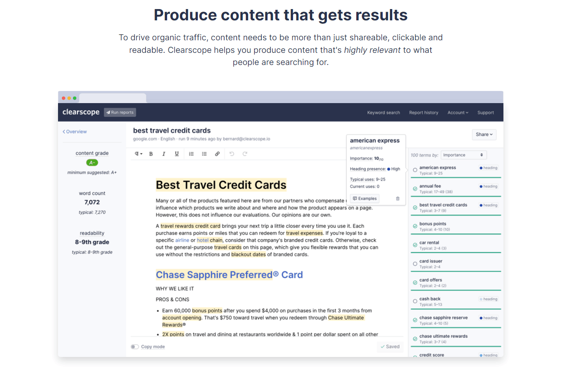Viewport: 561px width, 376px height.
Task: Click heading tag on chase sapphire reserve row
Action: (x=488, y=318)
